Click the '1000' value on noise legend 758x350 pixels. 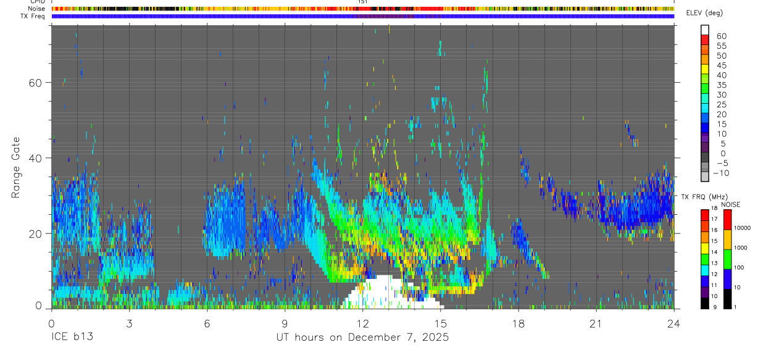pos(741,248)
